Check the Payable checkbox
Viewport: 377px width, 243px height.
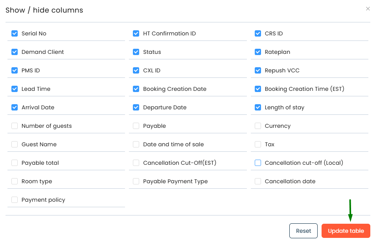136,126
